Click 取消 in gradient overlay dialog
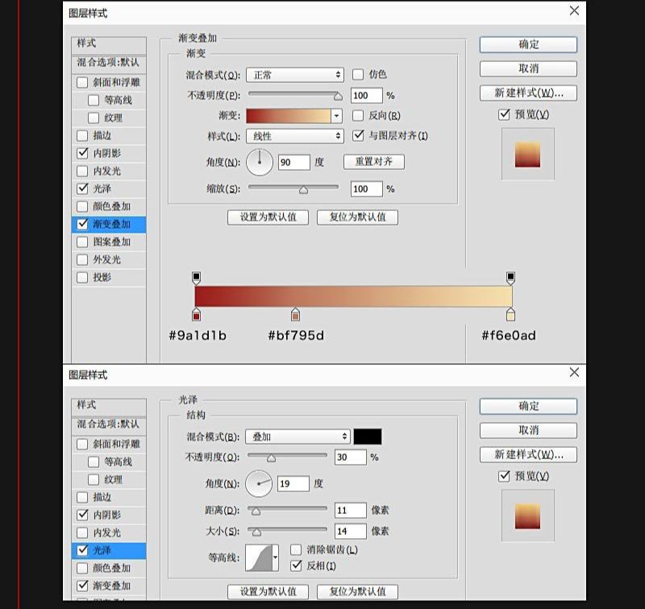This screenshot has width=645, height=609. point(528,68)
